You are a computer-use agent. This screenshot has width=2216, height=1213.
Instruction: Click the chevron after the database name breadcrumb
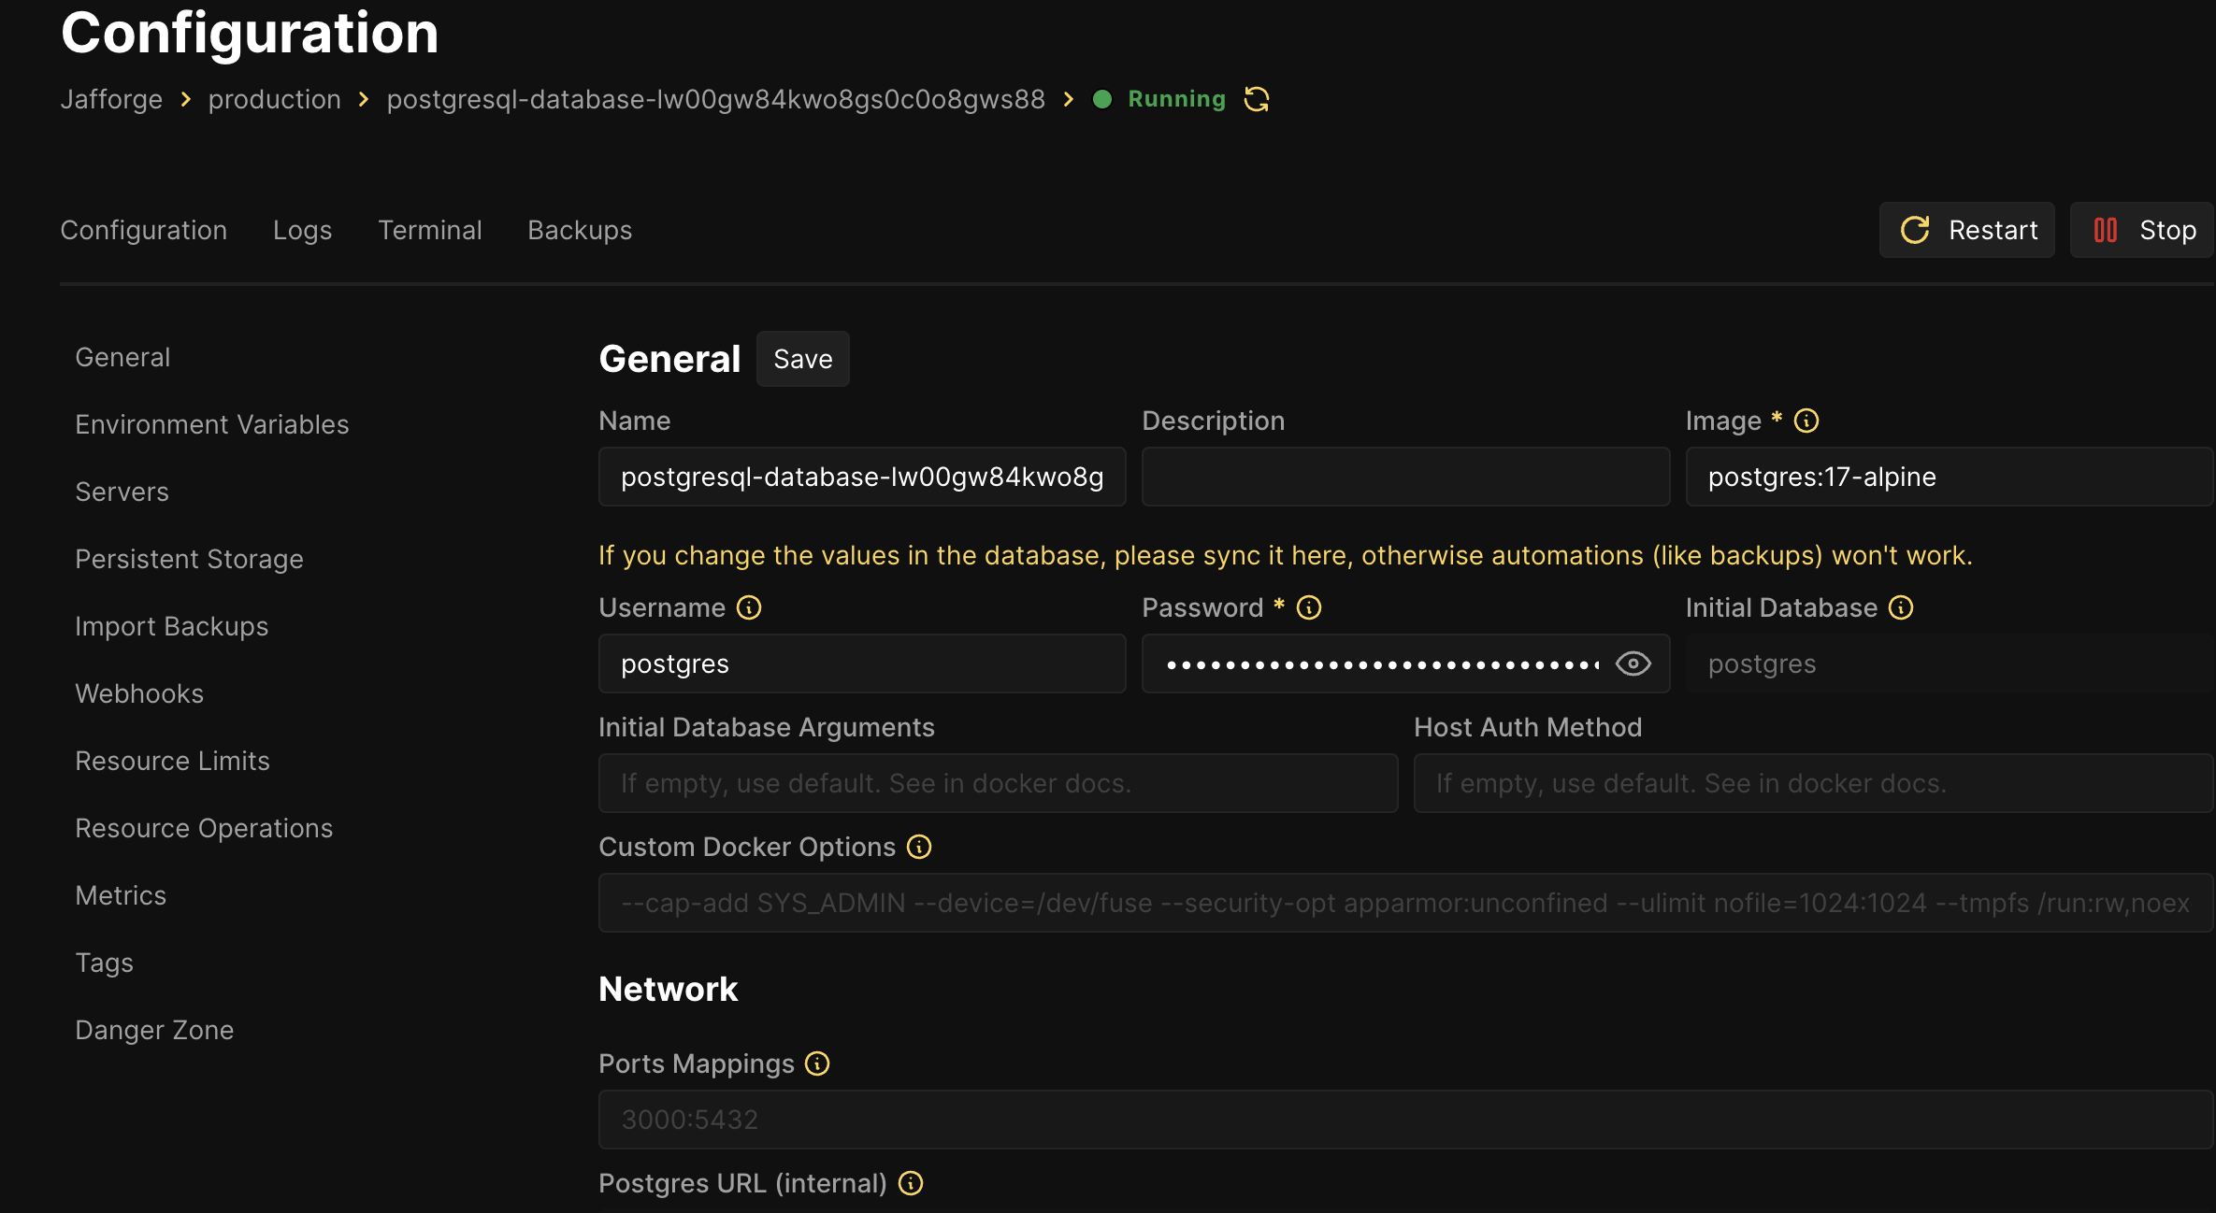pyautogui.click(x=1069, y=99)
